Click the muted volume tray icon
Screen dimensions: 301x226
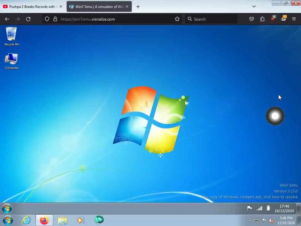pyautogui.click(x=271, y=221)
